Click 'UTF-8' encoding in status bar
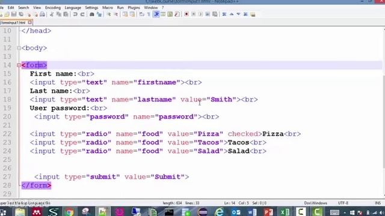 pos(343,203)
